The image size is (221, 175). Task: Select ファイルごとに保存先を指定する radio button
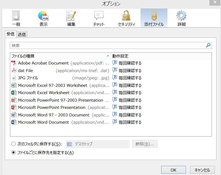pyautogui.click(x=13, y=152)
